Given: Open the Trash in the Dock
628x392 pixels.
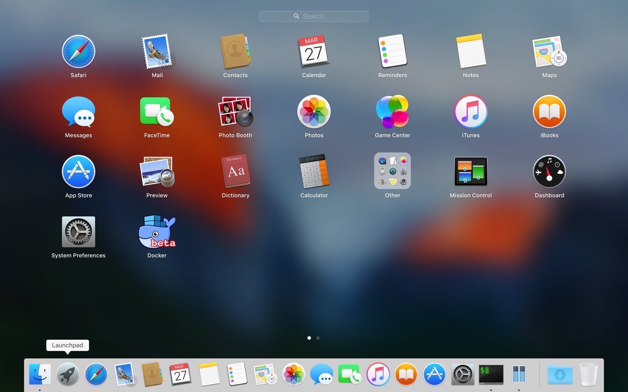Looking at the screenshot, I should 588,374.
